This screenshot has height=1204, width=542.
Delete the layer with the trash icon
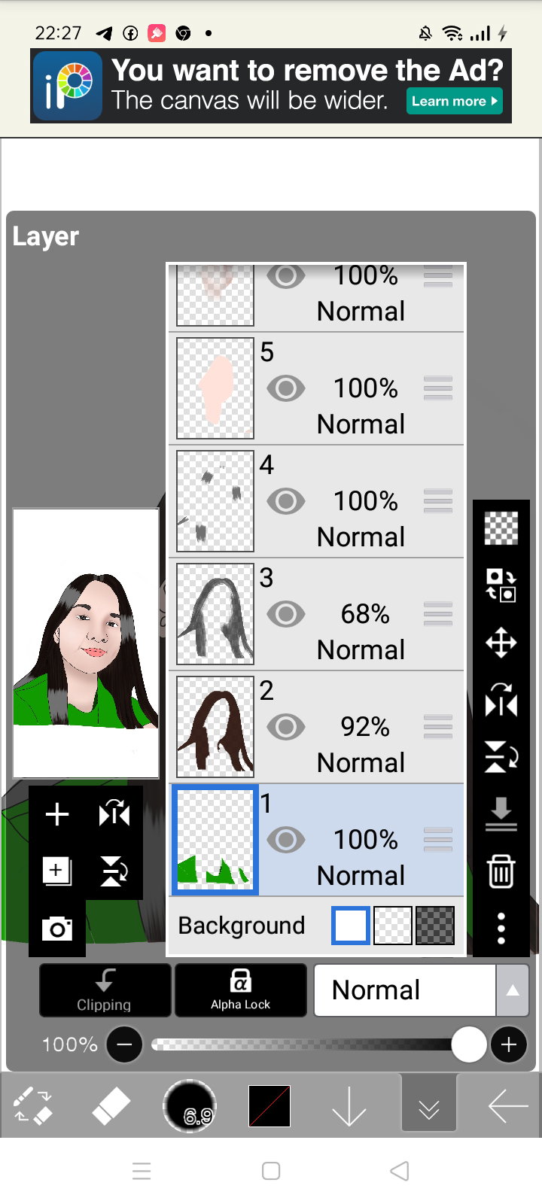tap(501, 871)
